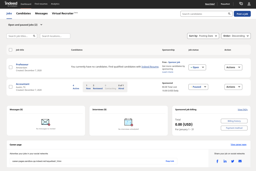Open the Virtual Recruiter beta tab
The width and height of the screenshot is (256, 171).
point(65,13)
